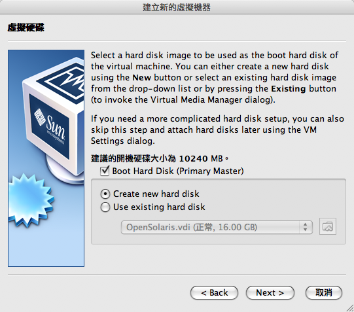The image size is (354, 312).
Task: Cancel the wizard with 取消 button
Action: (324, 293)
